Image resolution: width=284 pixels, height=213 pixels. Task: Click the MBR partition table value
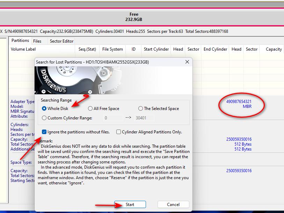[247, 106]
